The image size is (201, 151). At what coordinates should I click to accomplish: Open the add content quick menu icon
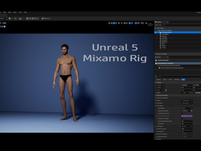[10, 18]
